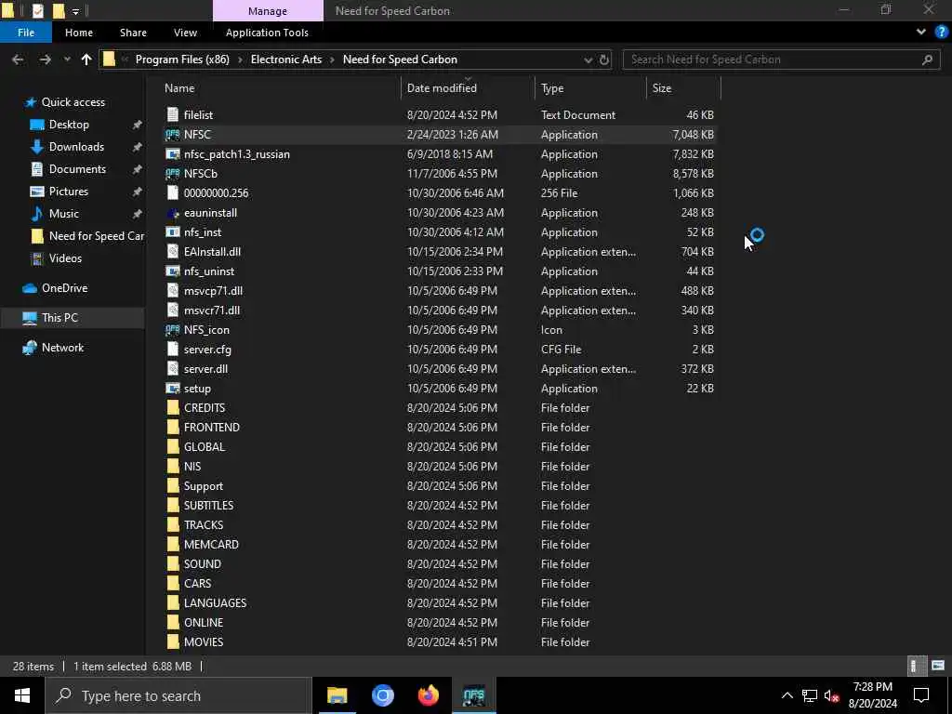Image resolution: width=952 pixels, height=714 pixels.
Task: Expand the ribbon with the chevron
Action: [921, 33]
